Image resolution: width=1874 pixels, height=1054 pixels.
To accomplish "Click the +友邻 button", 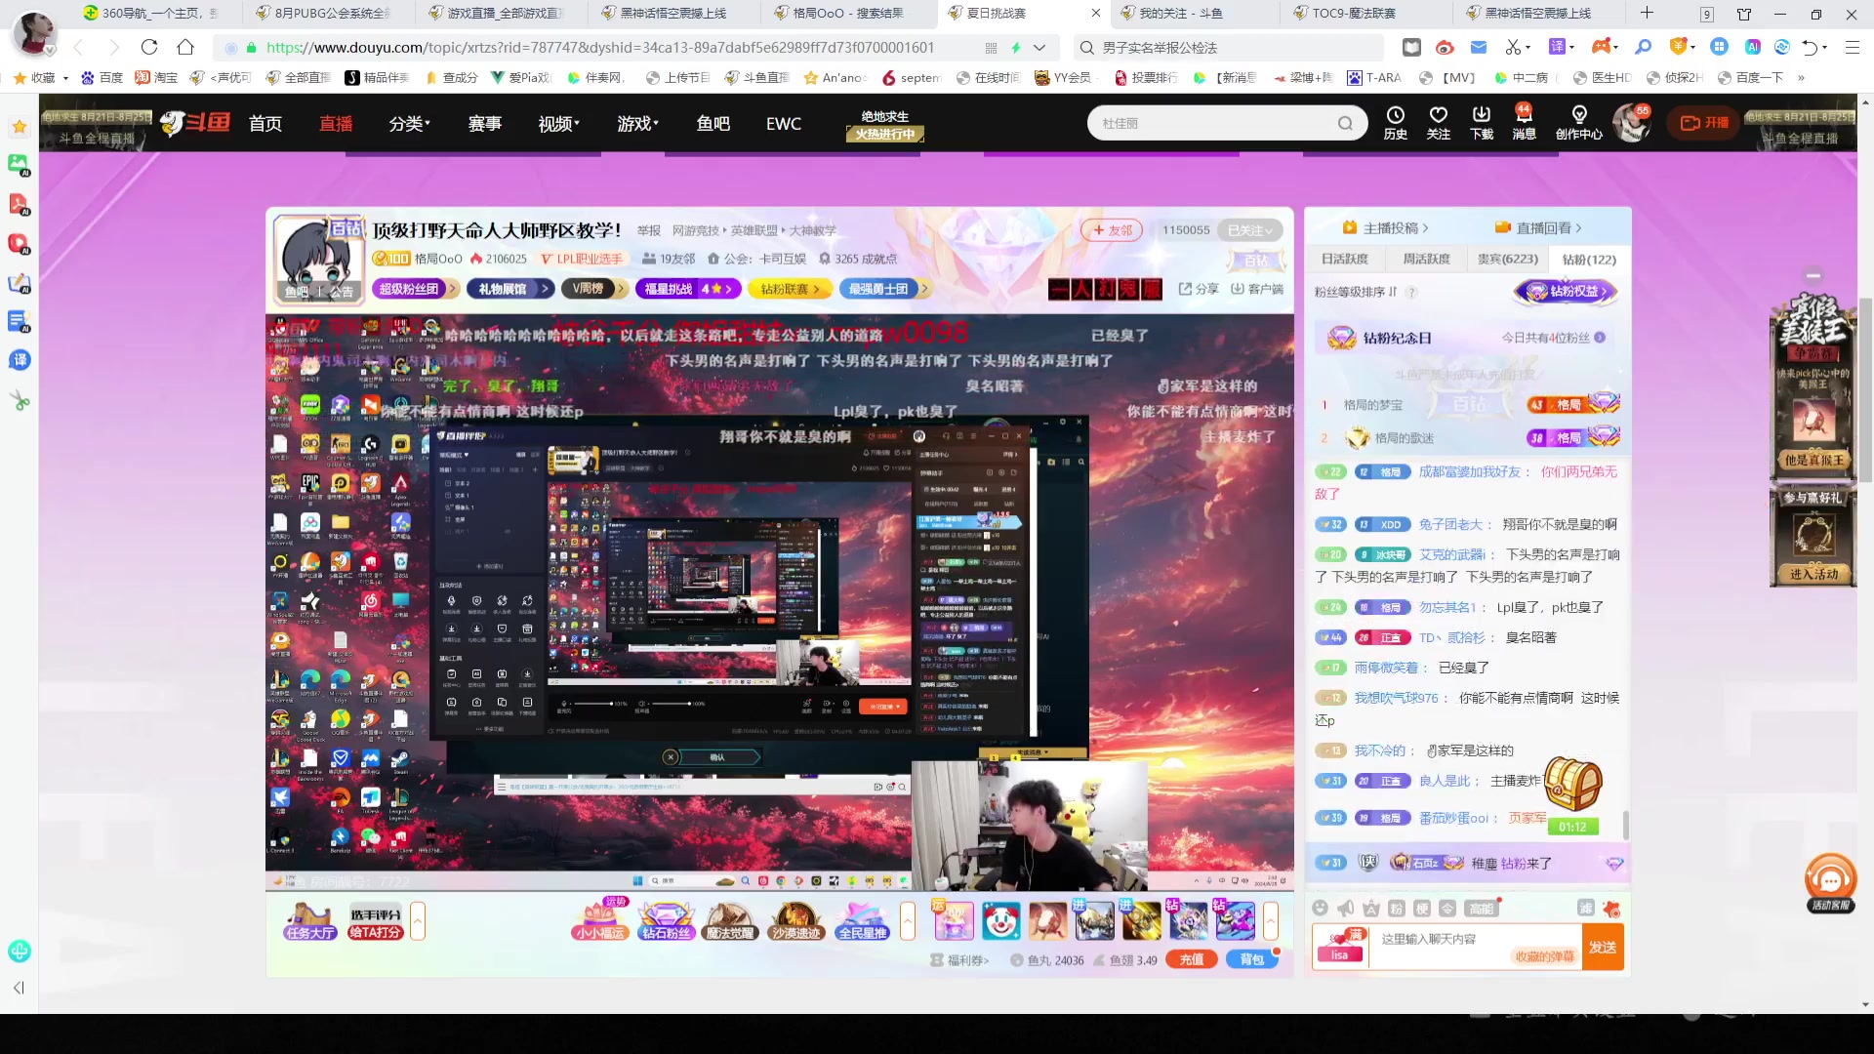I will click(x=1112, y=230).
